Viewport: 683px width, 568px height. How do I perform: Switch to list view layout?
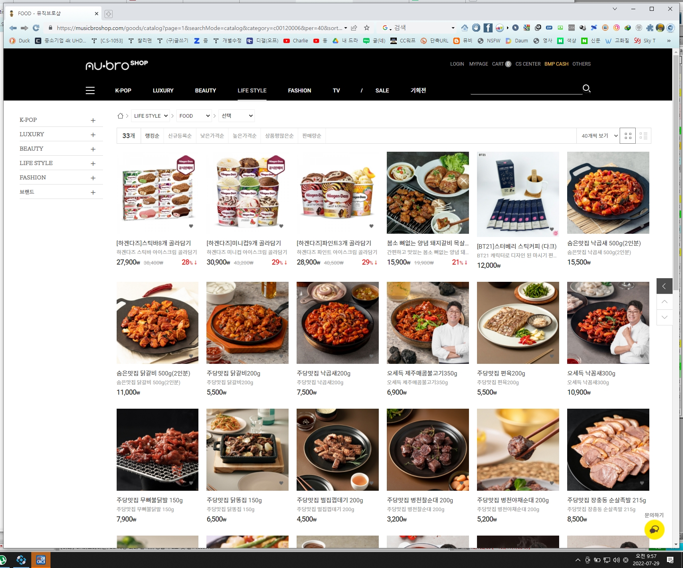[x=643, y=136]
